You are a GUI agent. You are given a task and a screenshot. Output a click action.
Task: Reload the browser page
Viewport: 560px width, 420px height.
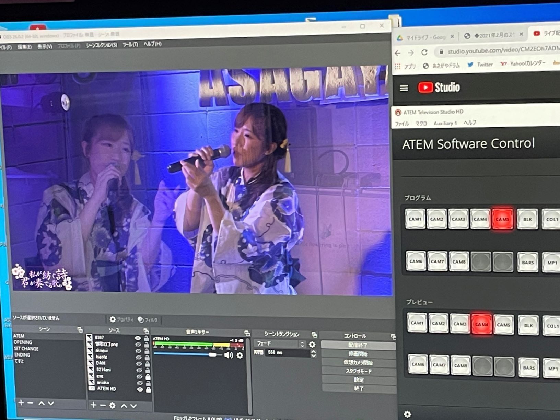coord(424,52)
